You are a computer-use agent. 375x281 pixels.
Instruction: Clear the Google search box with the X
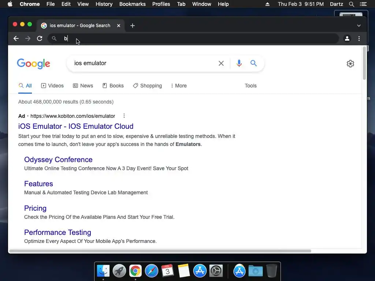tap(221, 63)
